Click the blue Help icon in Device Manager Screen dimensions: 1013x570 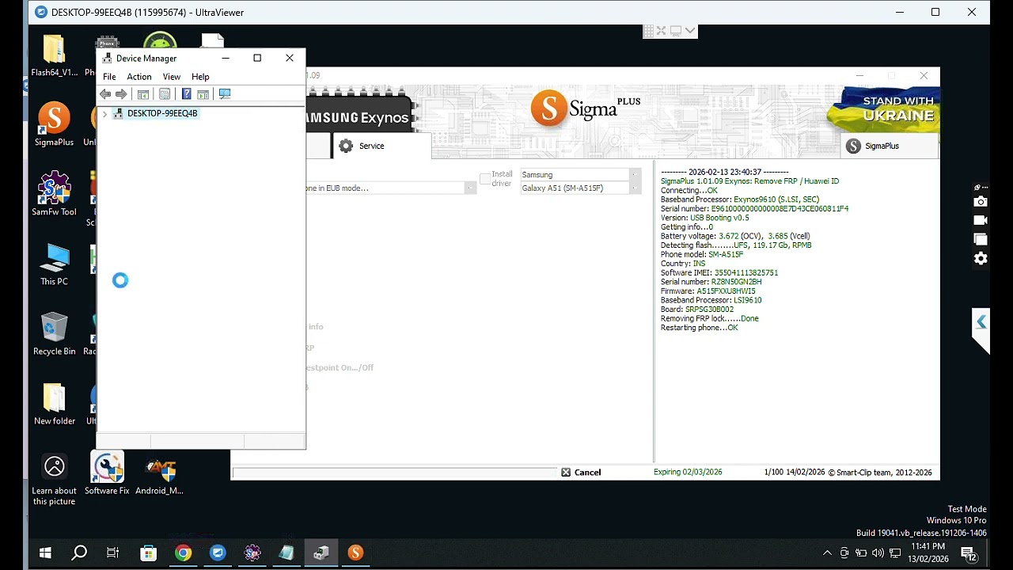coord(186,94)
